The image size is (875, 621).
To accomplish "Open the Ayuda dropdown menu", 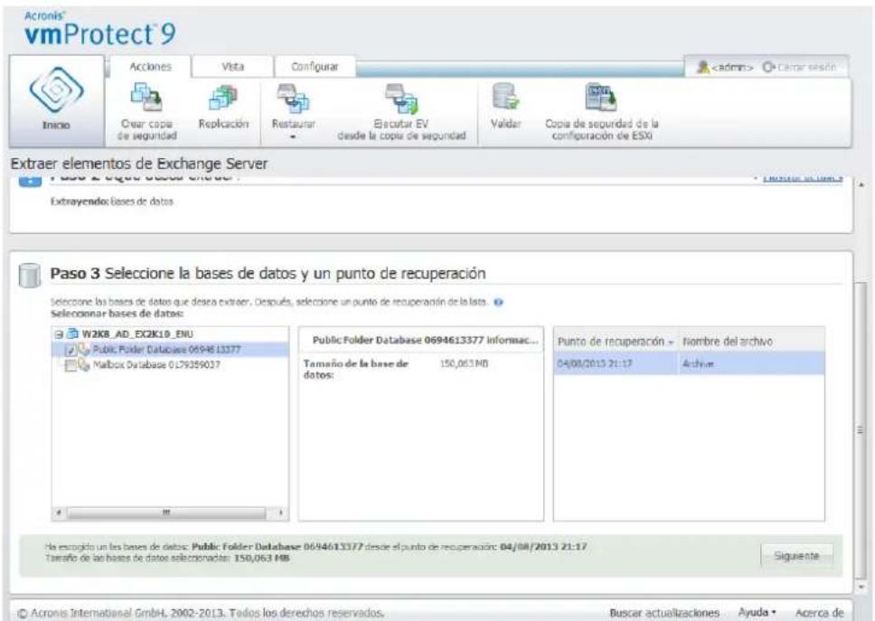I will pos(757,613).
